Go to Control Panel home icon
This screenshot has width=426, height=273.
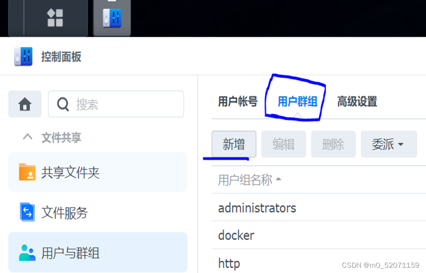(x=25, y=104)
